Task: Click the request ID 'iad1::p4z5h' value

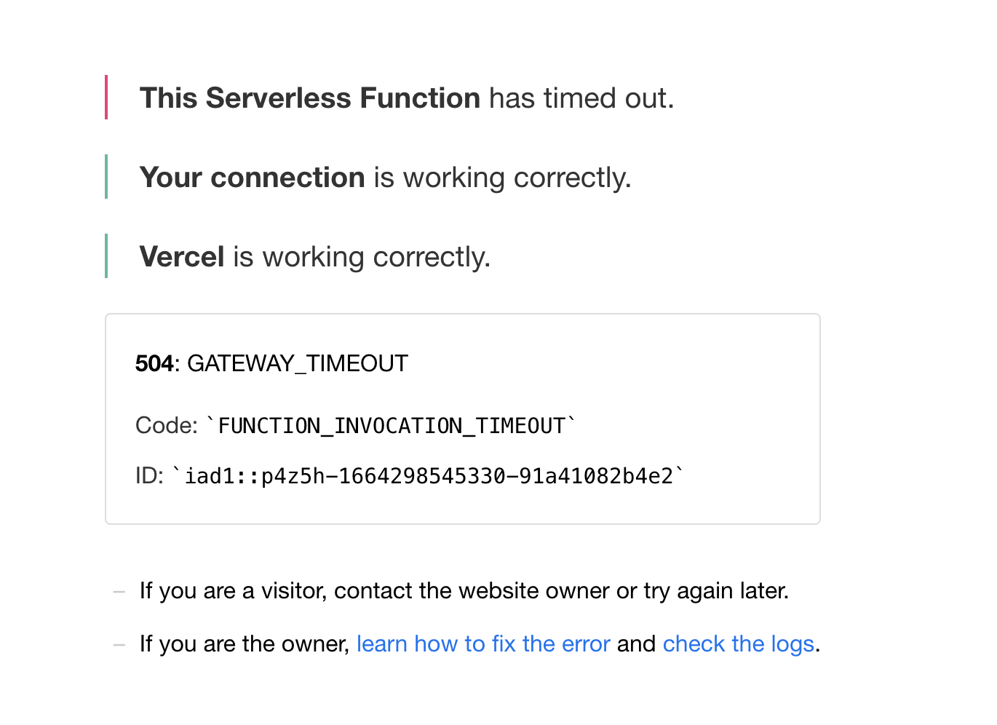Action: point(429,475)
